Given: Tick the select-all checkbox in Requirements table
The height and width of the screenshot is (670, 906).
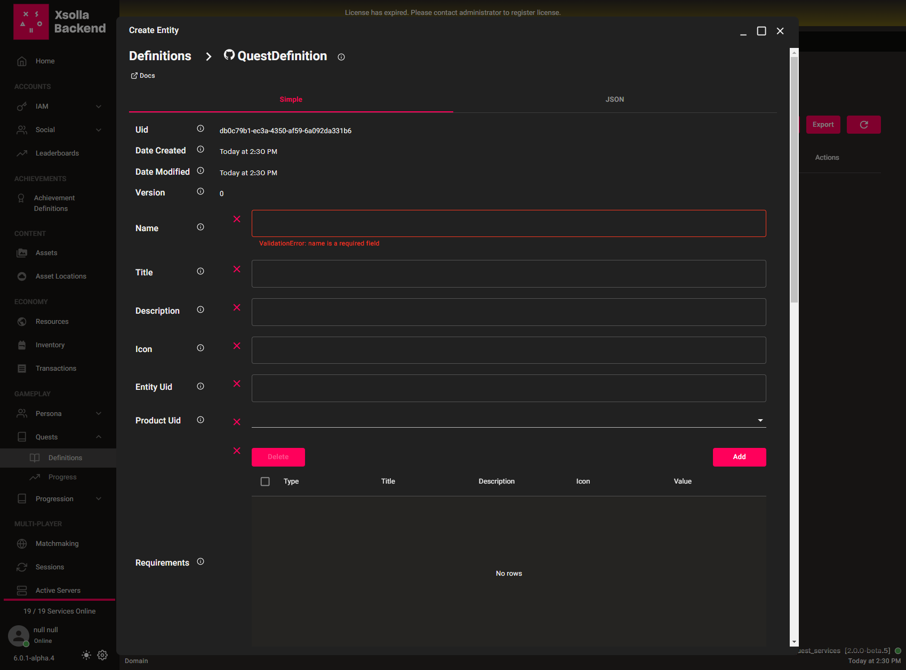Looking at the screenshot, I should point(265,481).
